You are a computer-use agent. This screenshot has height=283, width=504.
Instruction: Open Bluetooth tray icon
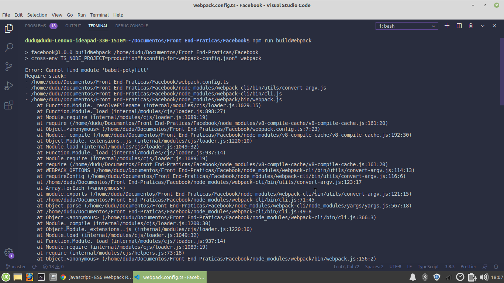425,277
